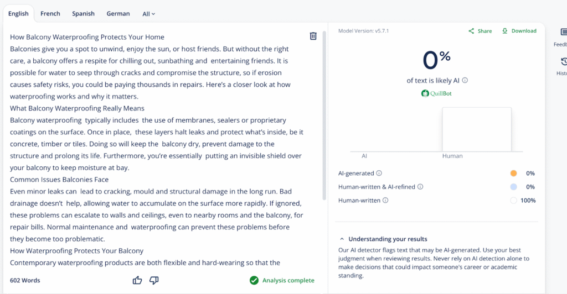Image resolution: width=567 pixels, height=294 pixels.
Task: Give a thumbs up rating
Action: [x=137, y=280]
